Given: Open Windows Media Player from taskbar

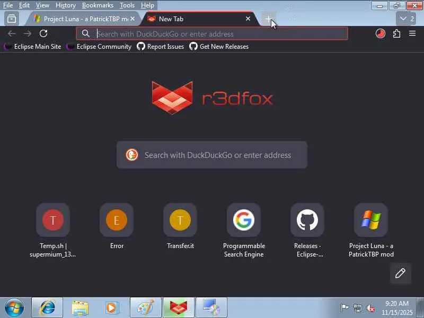Looking at the screenshot, I should click(112, 308).
